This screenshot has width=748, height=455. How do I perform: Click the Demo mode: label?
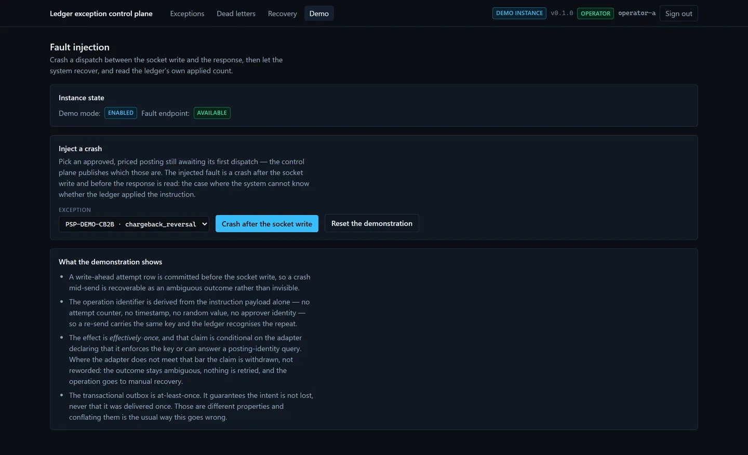click(79, 113)
